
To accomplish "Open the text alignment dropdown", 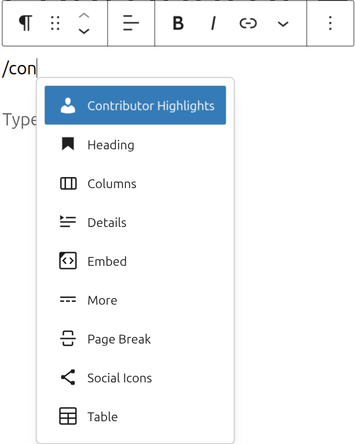I will (x=131, y=23).
